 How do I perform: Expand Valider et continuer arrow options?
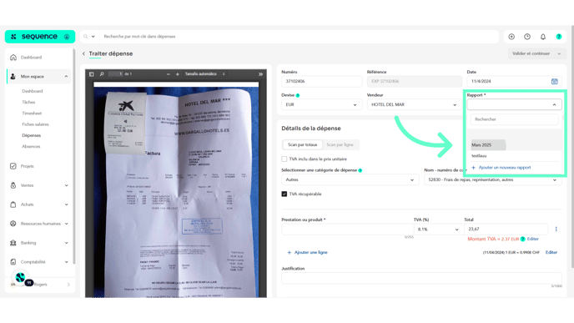coord(559,53)
